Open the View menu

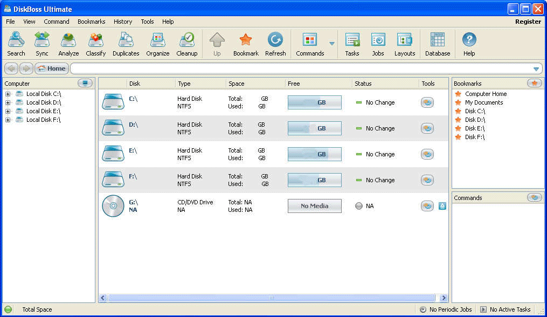coord(29,22)
